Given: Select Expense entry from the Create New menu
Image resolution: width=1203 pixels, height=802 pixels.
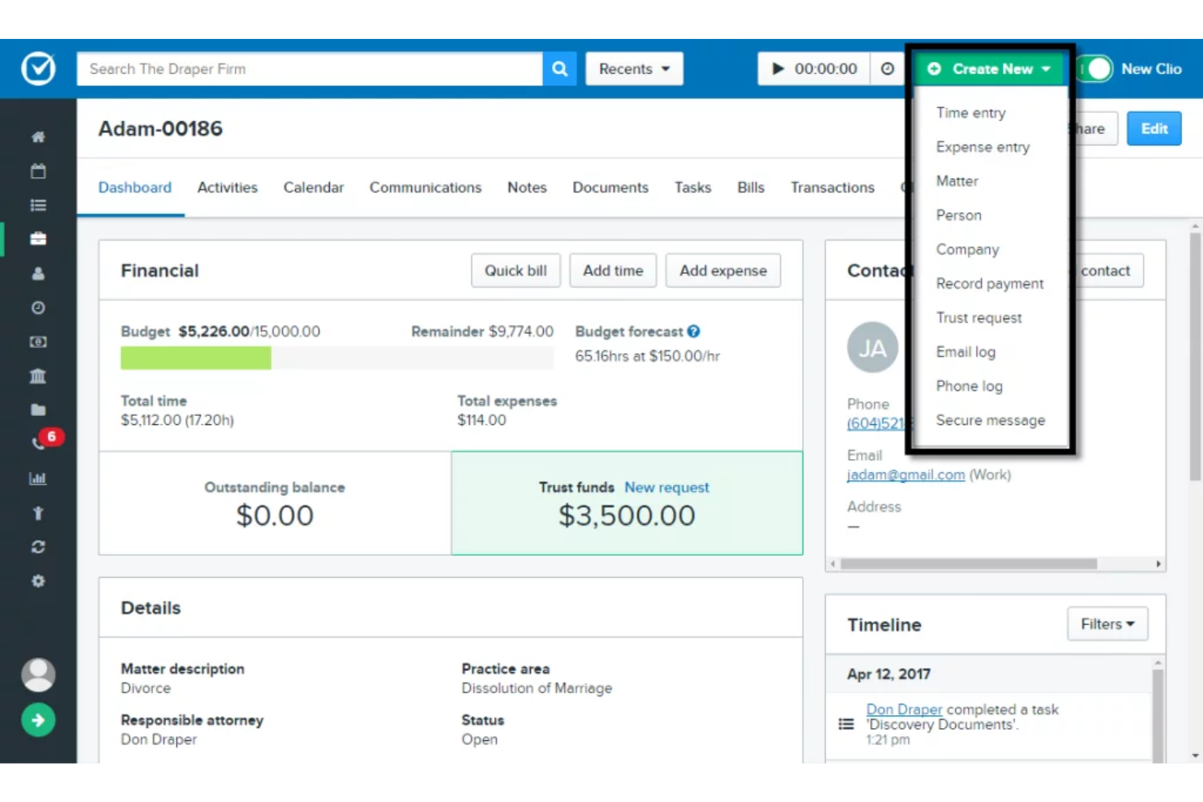Looking at the screenshot, I should (983, 146).
